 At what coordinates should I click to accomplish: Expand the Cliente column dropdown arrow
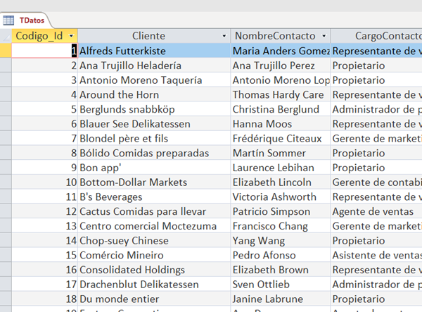tap(224, 36)
